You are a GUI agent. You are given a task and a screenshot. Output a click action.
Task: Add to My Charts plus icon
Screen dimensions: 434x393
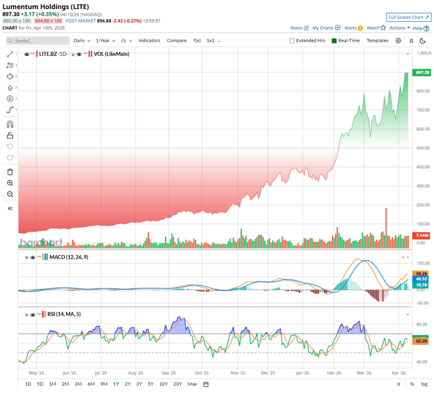(x=337, y=28)
